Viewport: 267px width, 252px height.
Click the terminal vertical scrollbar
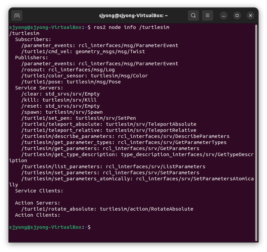[x=256, y=133]
